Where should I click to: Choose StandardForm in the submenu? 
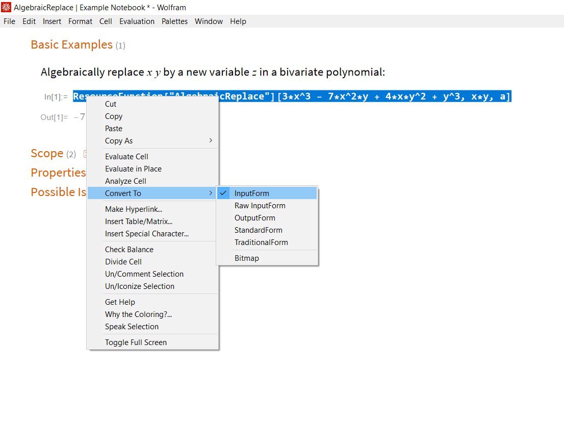(x=258, y=230)
